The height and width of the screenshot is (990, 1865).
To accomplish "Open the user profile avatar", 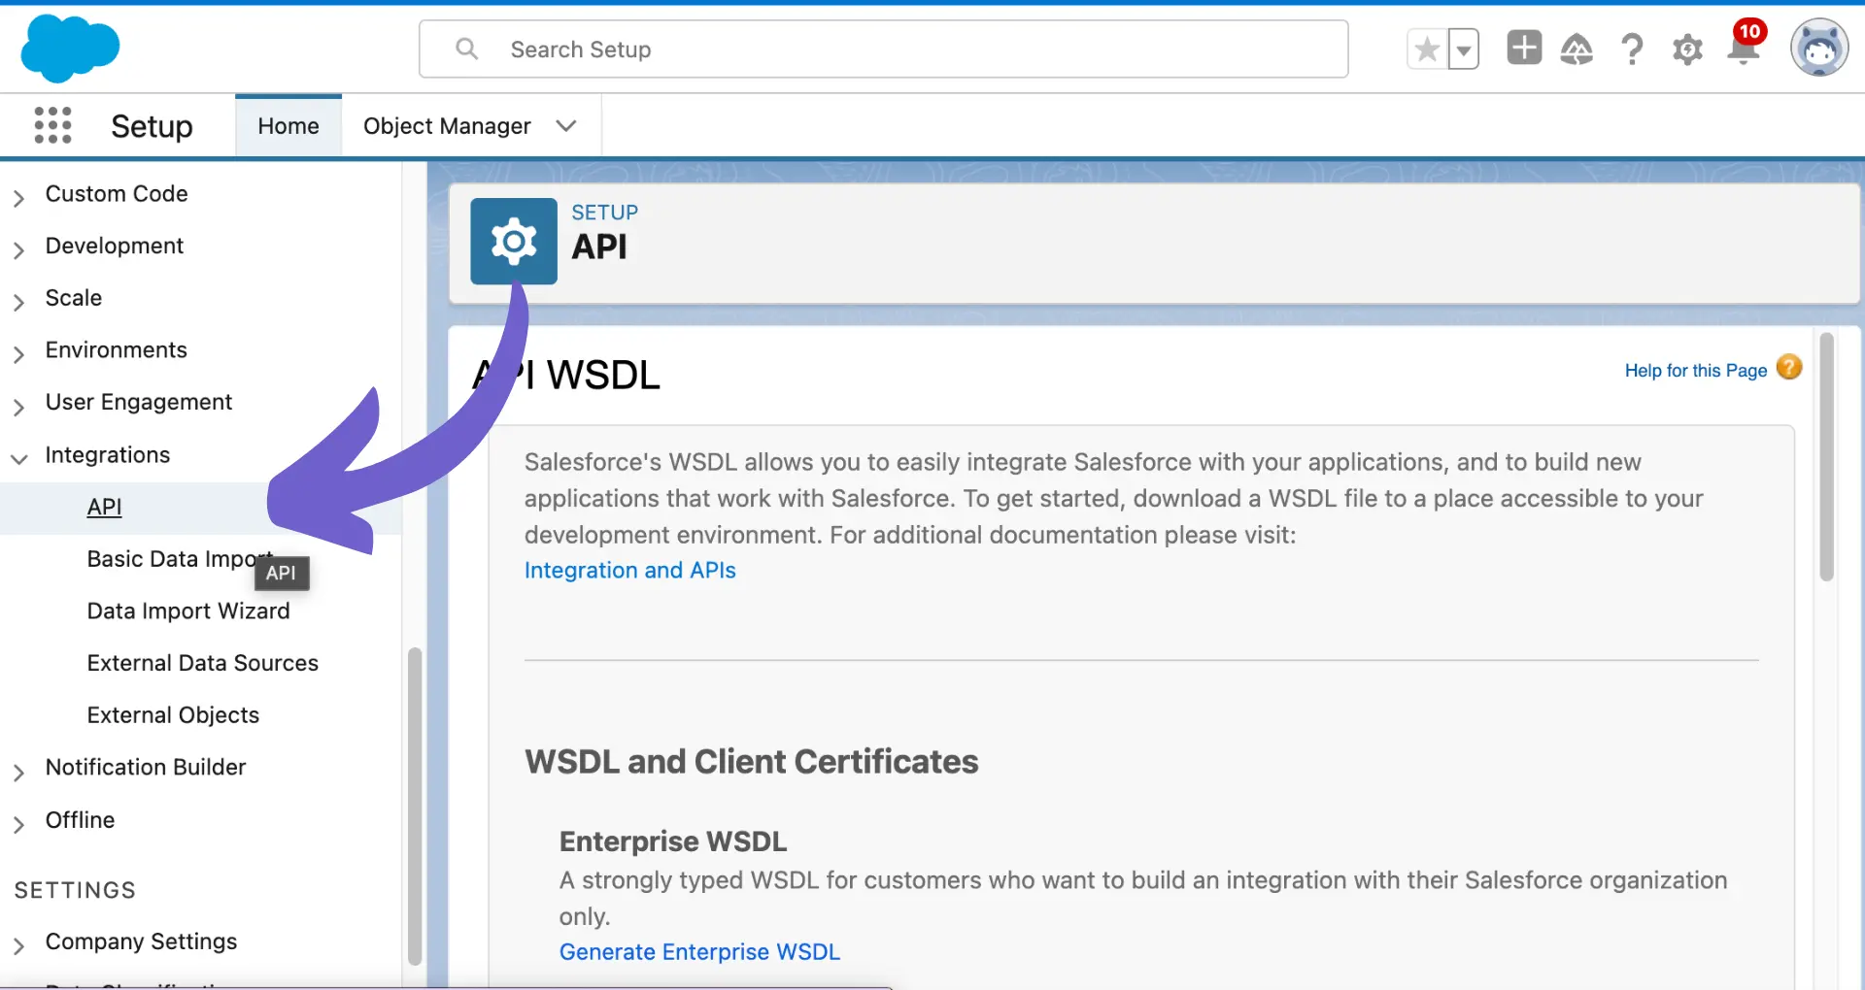I will 1819,47.
